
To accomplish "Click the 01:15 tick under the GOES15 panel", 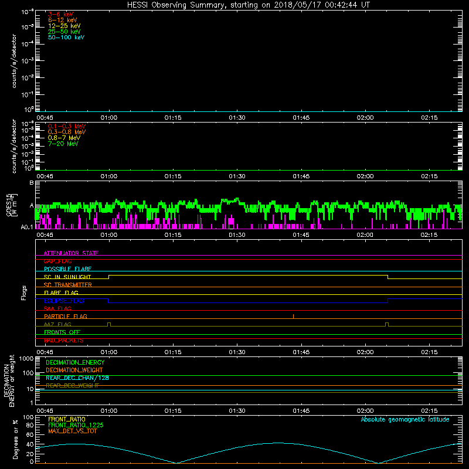I will pos(173,235).
